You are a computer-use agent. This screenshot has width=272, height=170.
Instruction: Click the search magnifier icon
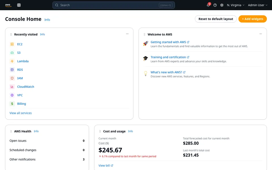point(57,5)
